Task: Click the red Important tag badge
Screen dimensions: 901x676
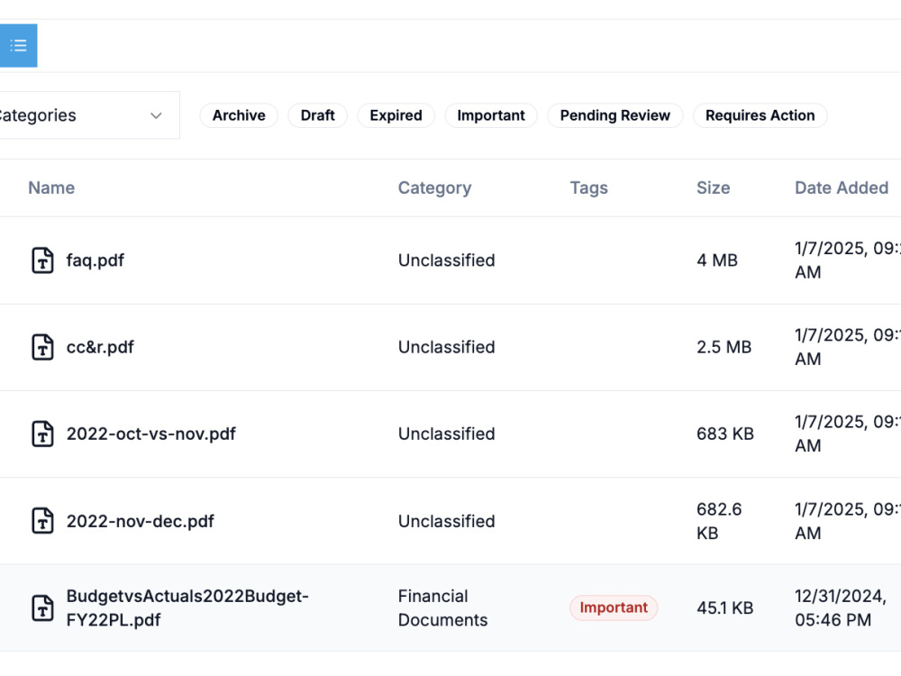Action: point(614,607)
